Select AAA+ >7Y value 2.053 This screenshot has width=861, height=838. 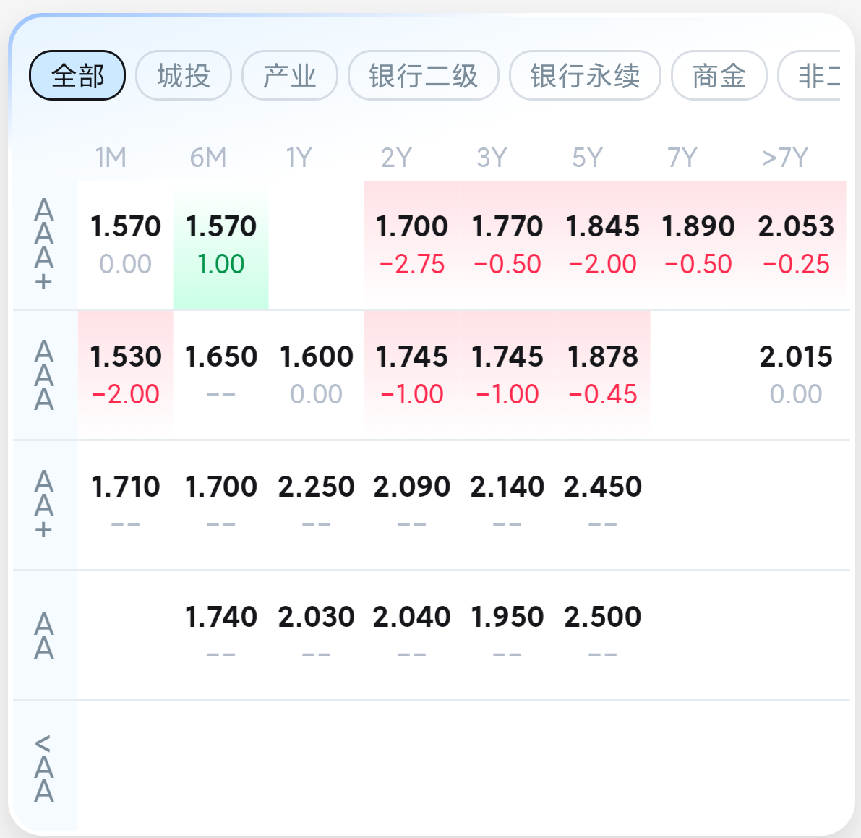[x=796, y=244]
